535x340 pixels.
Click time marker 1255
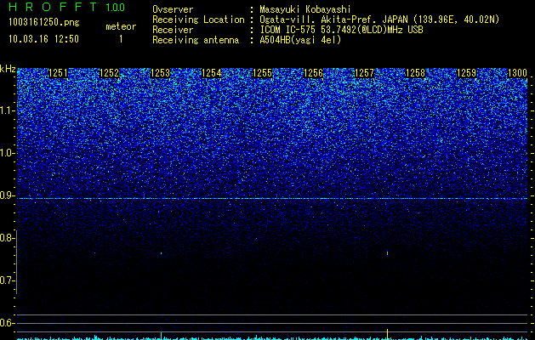pyautogui.click(x=262, y=73)
